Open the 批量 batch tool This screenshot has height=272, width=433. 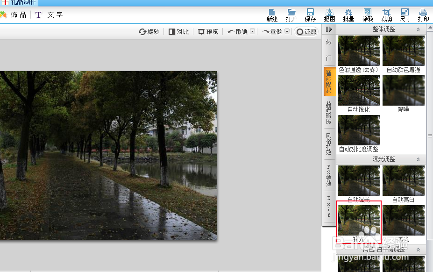point(348,15)
